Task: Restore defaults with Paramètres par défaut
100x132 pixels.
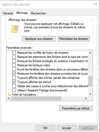Action: tap(76, 108)
